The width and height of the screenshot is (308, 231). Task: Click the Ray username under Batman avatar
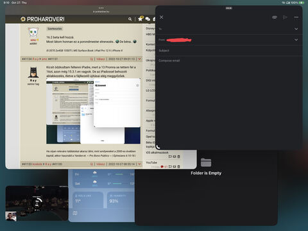point(33,80)
